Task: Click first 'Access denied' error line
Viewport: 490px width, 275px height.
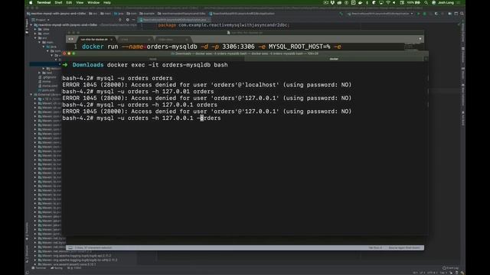Action: pos(207,85)
